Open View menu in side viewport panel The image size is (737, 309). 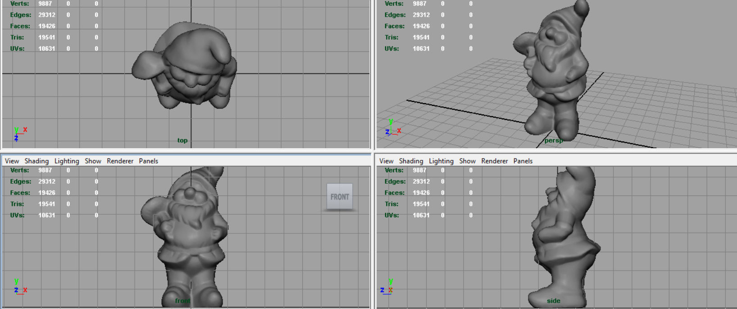click(386, 161)
